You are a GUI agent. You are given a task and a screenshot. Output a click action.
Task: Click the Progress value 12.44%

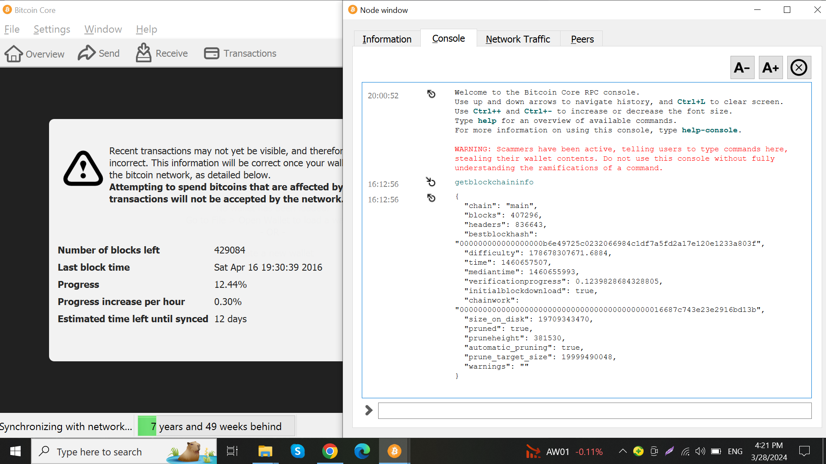[x=231, y=284]
